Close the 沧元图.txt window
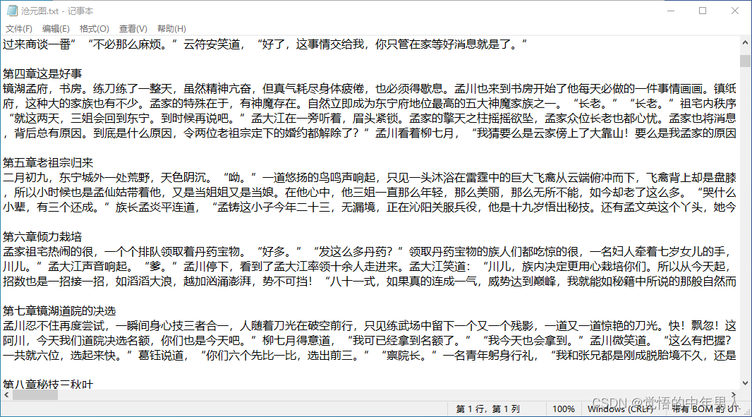Screen dimensions: 752x417 click(x=735, y=11)
